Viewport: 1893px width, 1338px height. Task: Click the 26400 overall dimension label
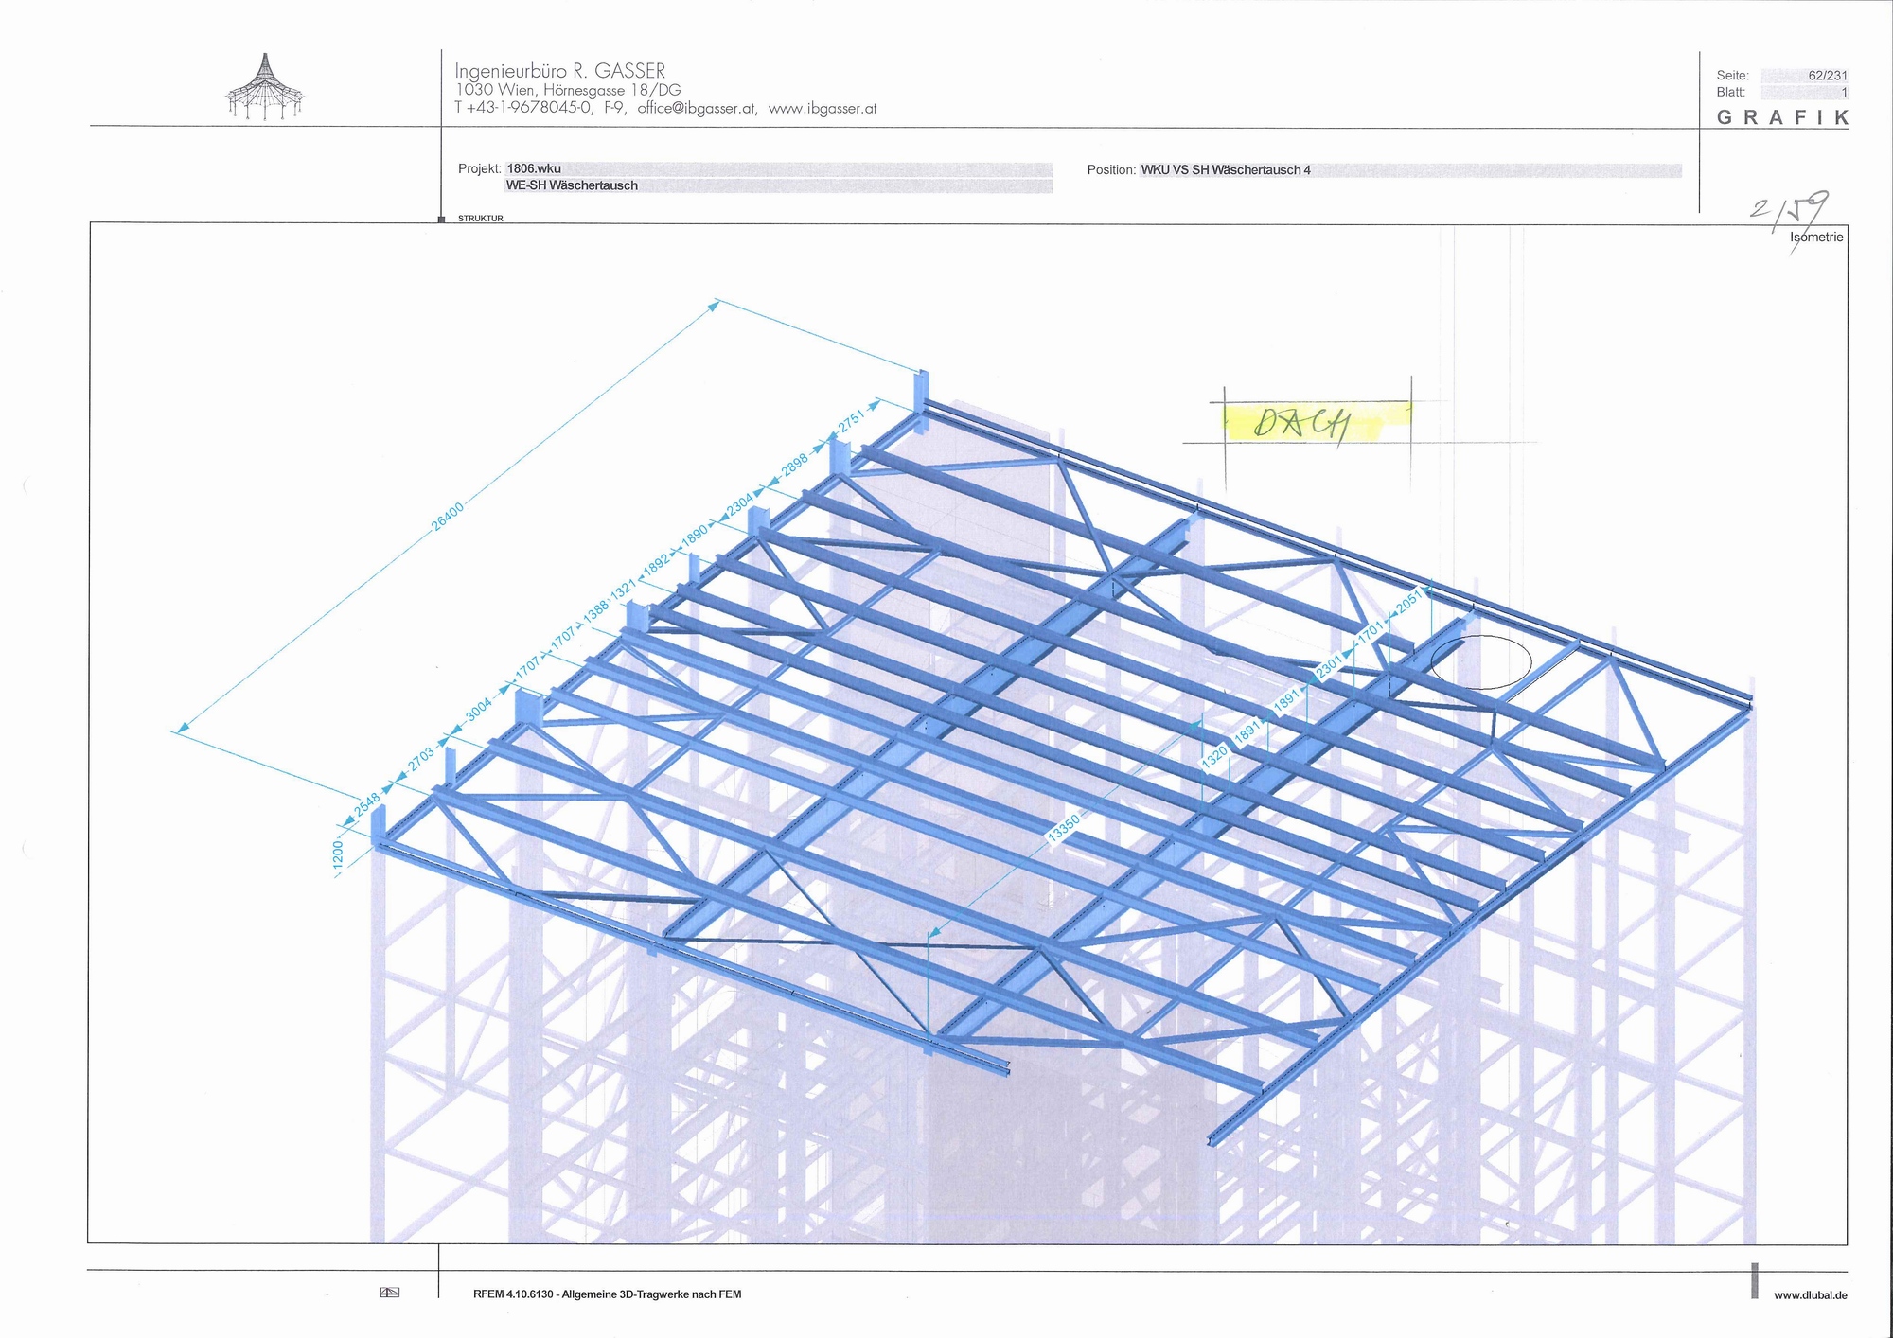(x=448, y=516)
